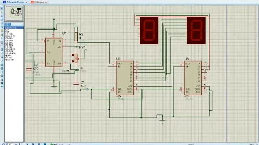Select the U3 counter chip
The height and width of the screenshot is (145, 259).
coord(193,78)
